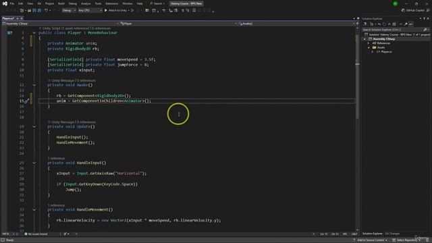Click the Unity asset reference glyph in margin
The image size is (432, 243).
[x=9, y=33]
